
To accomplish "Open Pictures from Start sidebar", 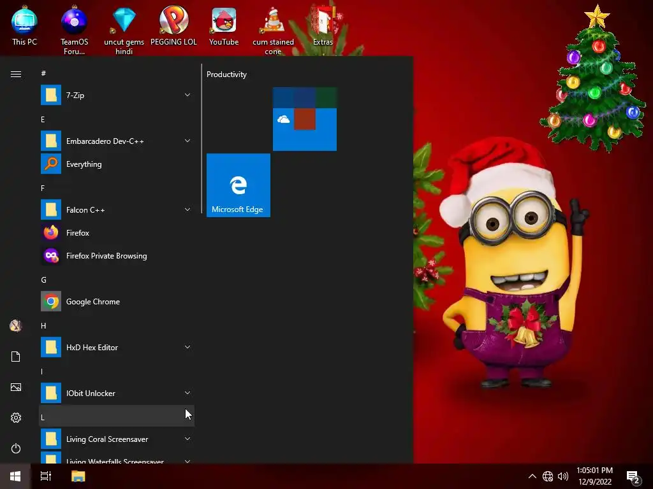I will pos(16,387).
